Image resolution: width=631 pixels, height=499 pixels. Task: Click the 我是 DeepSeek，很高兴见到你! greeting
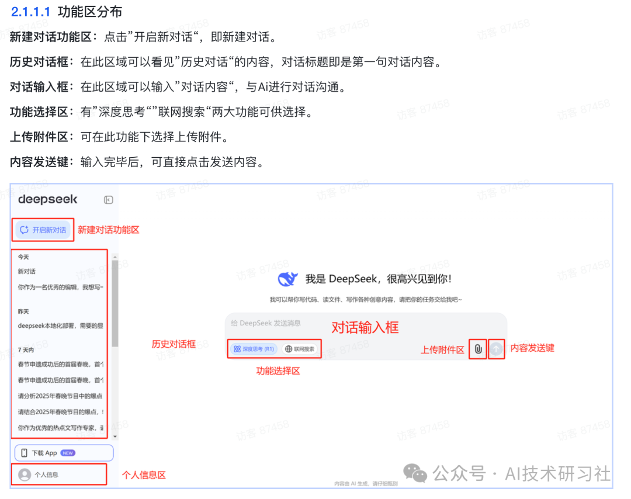click(x=379, y=279)
